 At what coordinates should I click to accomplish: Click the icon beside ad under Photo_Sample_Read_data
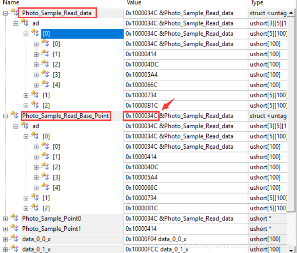click(25, 23)
